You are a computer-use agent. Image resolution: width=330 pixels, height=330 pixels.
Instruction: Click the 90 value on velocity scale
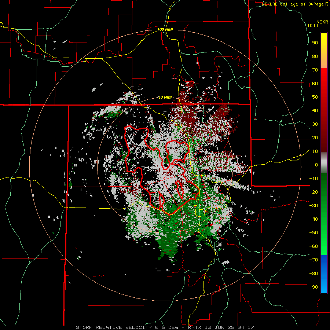click(315, 43)
